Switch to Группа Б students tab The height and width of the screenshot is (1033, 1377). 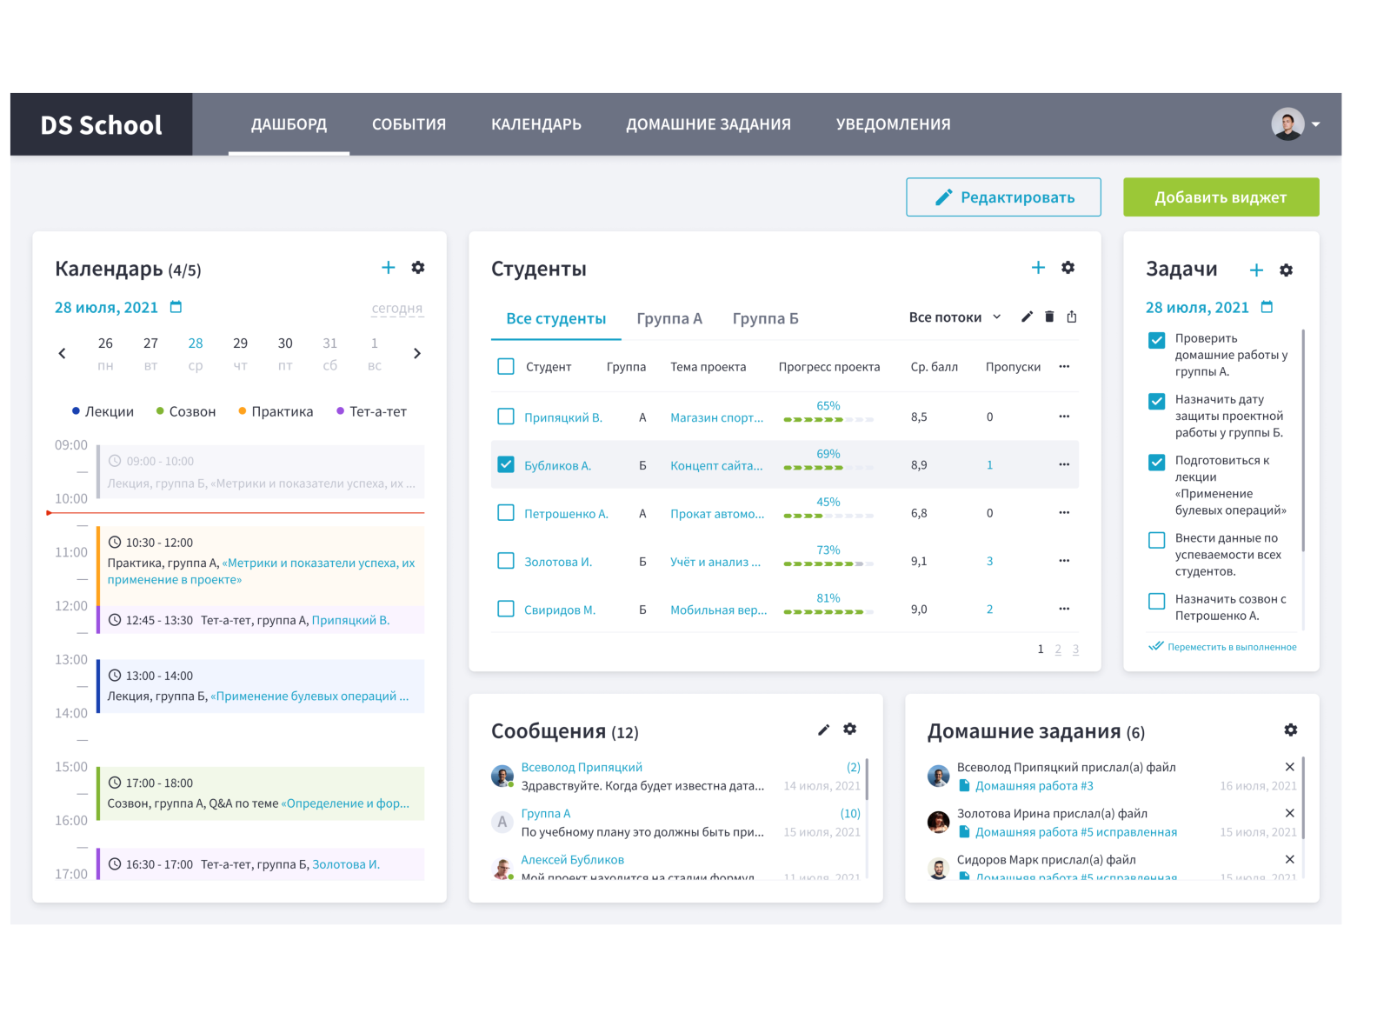(765, 318)
